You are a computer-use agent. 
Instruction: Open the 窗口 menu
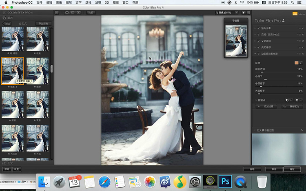[x=125, y=2]
